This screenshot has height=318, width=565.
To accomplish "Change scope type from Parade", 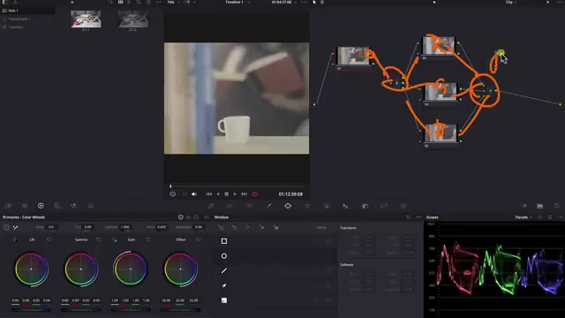I will (x=524, y=217).
